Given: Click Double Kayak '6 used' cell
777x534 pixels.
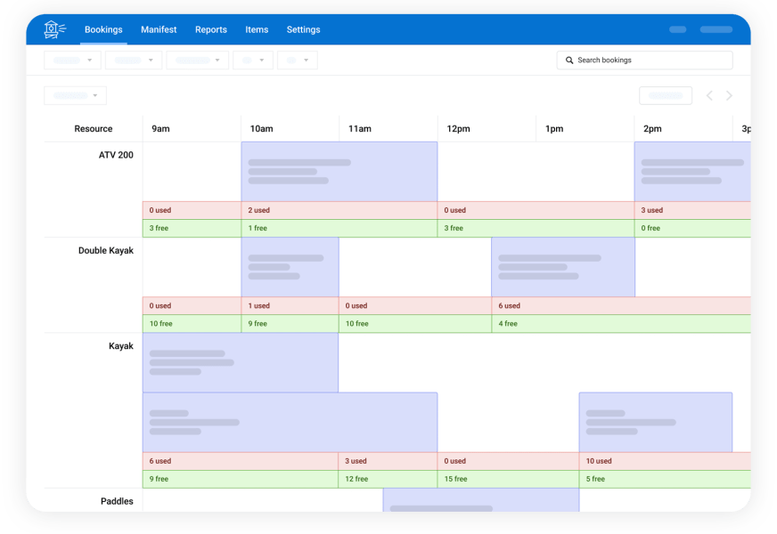Looking at the screenshot, I should [x=621, y=306].
